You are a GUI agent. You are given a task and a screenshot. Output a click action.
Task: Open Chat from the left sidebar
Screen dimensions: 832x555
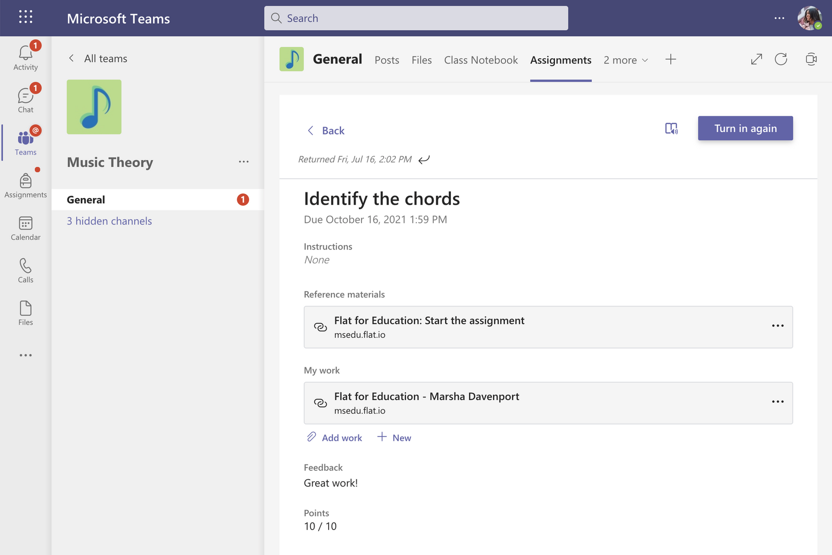[25, 99]
